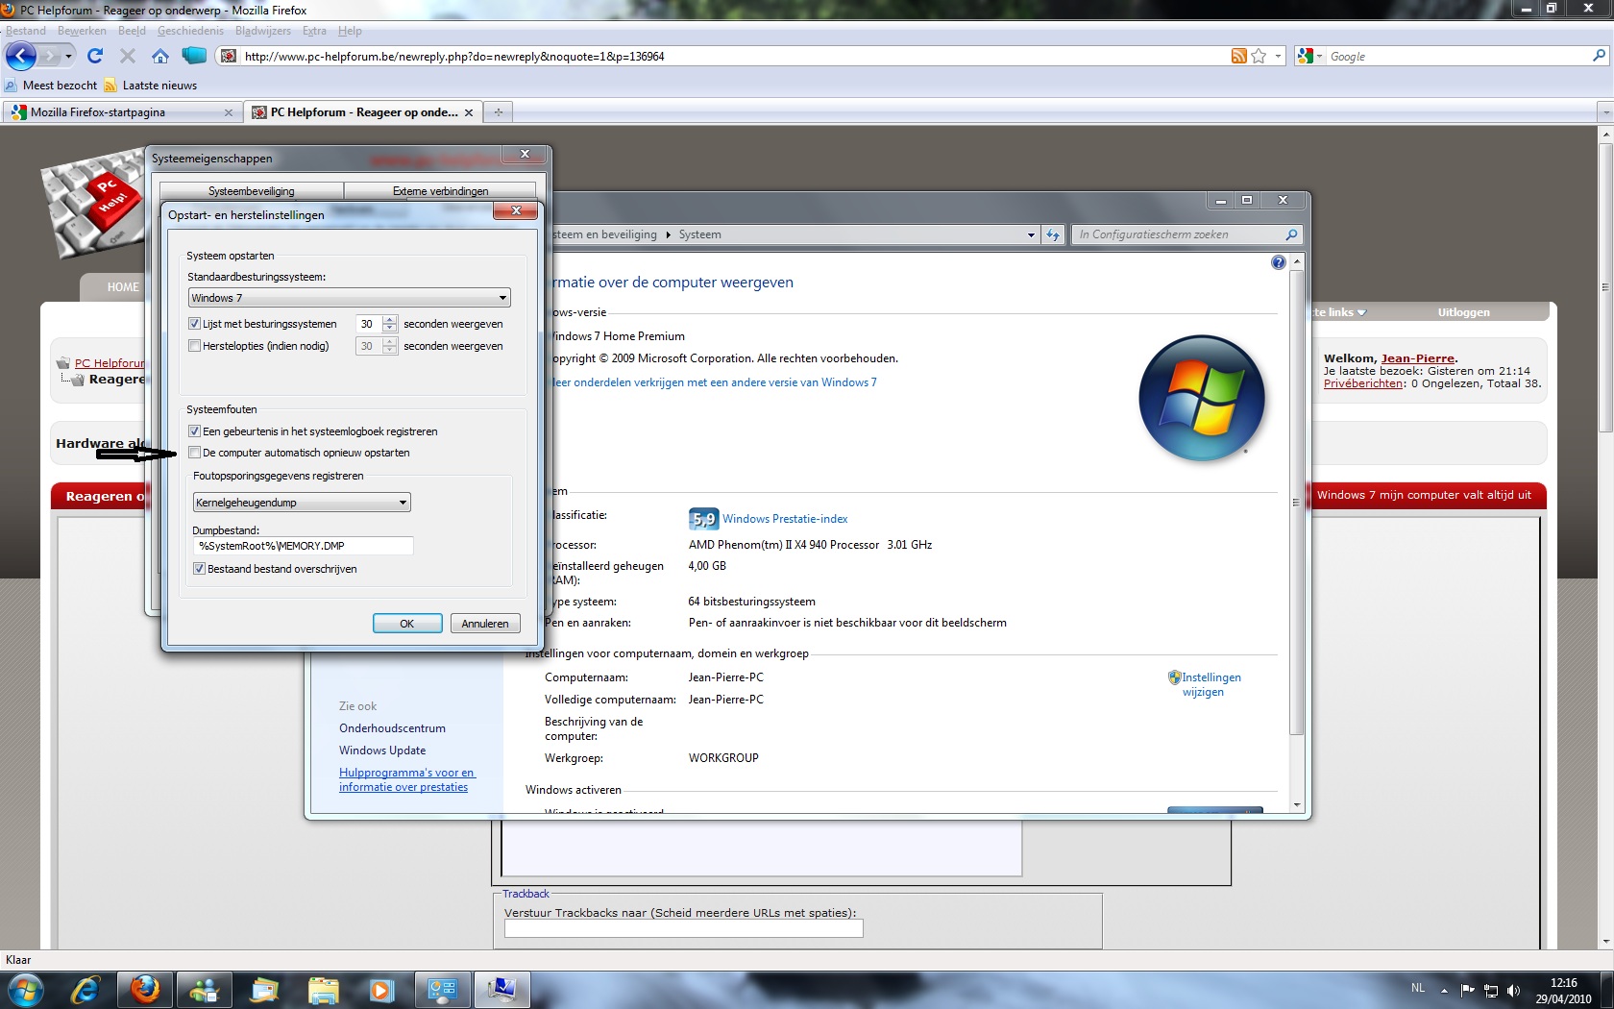
Task: Open the Geschiedenis menu in Firefox
Action: [x=190, y=31]
